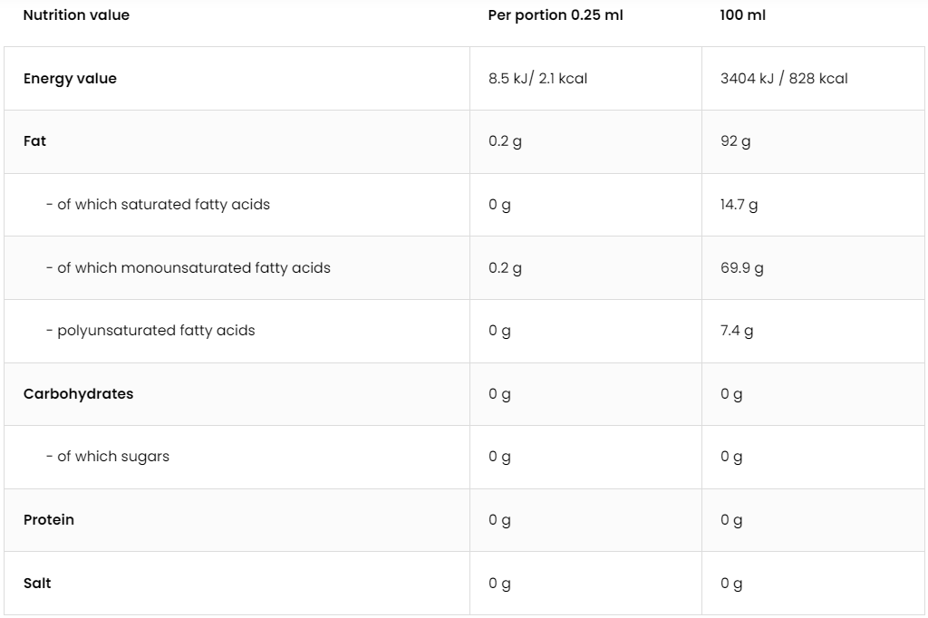The height and width of the screenshot is (618, 928).
Task: Click "of which saturated fatty acids" label
Action: (158, 205)
